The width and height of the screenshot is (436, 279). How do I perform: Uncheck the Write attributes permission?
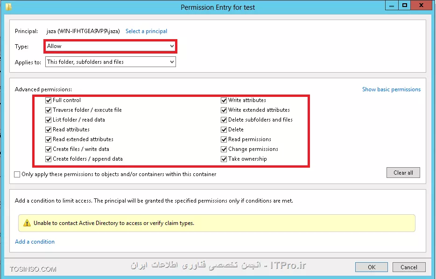(224, 100)
